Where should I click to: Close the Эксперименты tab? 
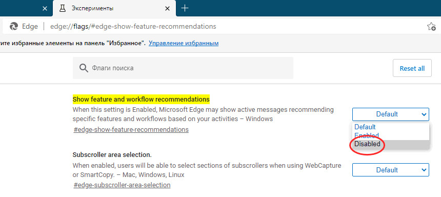click(167, 8)
